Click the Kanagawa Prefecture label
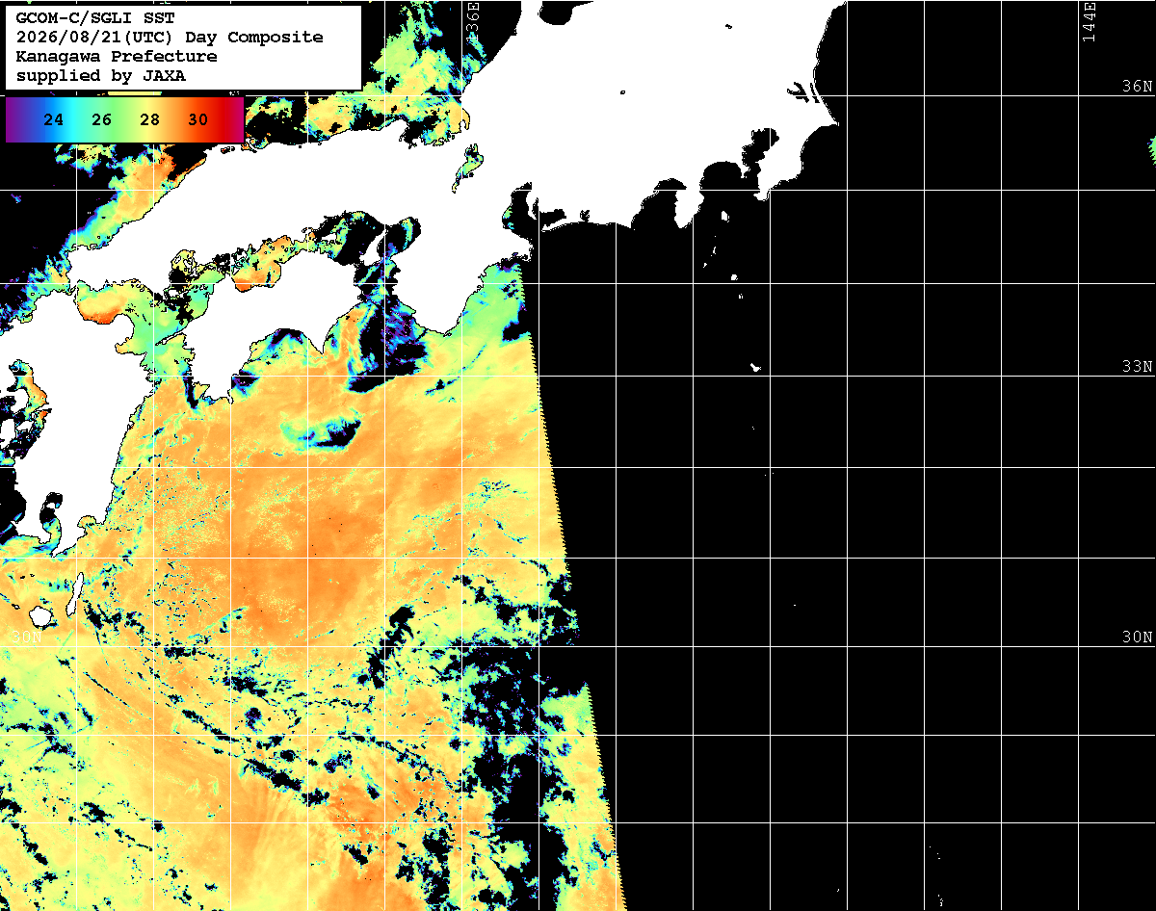Image resolution: width=1156 pixels, height=911 pixels. (x=117, y=57)
